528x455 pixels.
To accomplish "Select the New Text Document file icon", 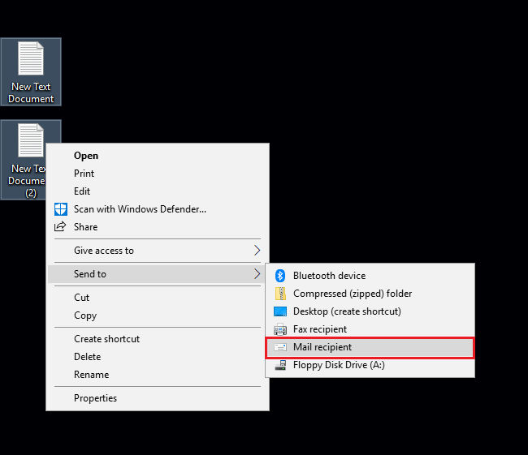I will pyautogui.click(x=31, y=58).
